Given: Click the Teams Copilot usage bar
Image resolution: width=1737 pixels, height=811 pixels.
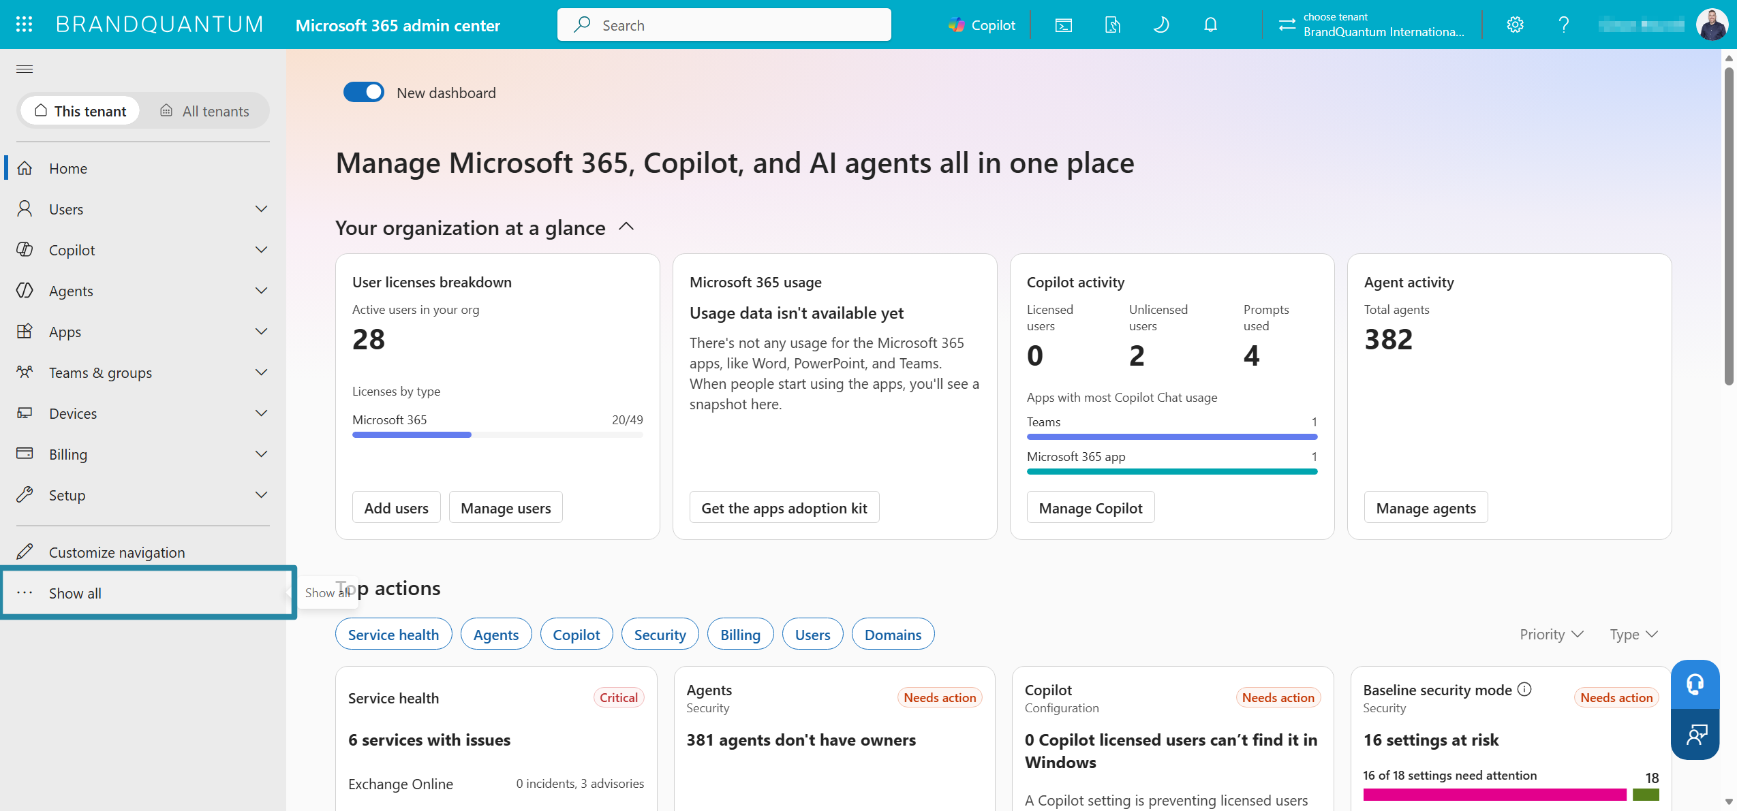Looking at the screenshot, I should coord(1172,436).
